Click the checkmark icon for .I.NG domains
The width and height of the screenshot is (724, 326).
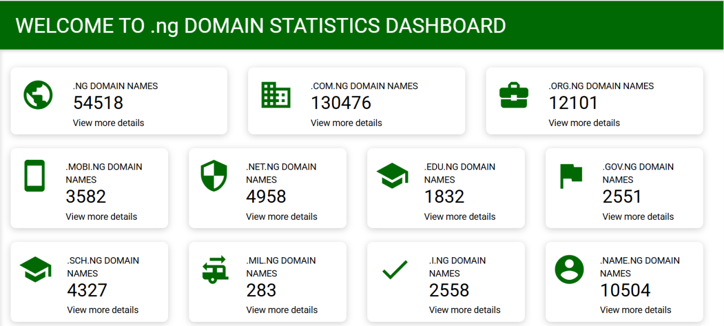click(x=395, y=269)
